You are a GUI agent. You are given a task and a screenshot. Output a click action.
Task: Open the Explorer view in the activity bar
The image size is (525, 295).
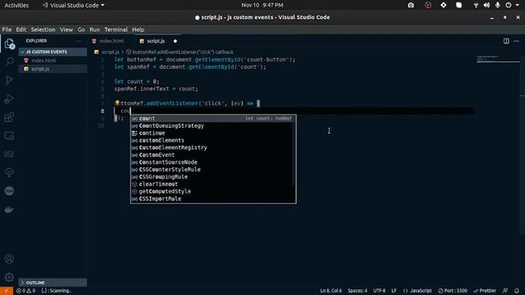tap(9, 43)
